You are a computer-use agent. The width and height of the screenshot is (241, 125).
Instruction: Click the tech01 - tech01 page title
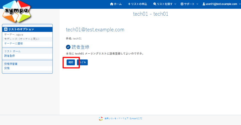coord(151,14)
